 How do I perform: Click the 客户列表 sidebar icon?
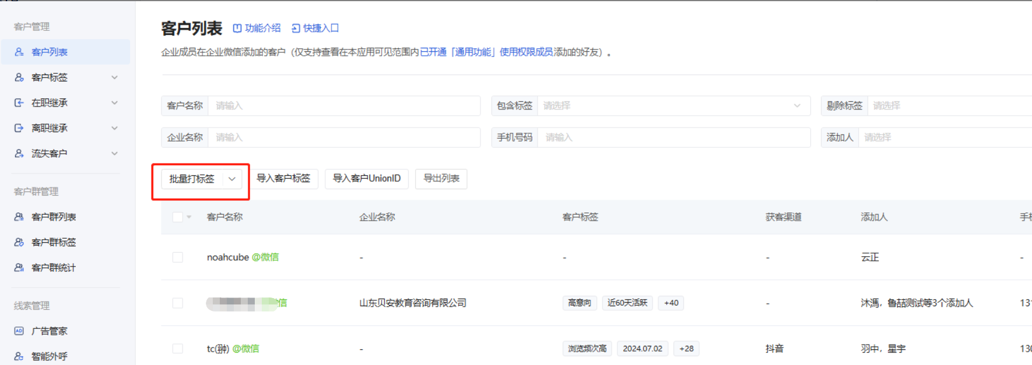19,52
